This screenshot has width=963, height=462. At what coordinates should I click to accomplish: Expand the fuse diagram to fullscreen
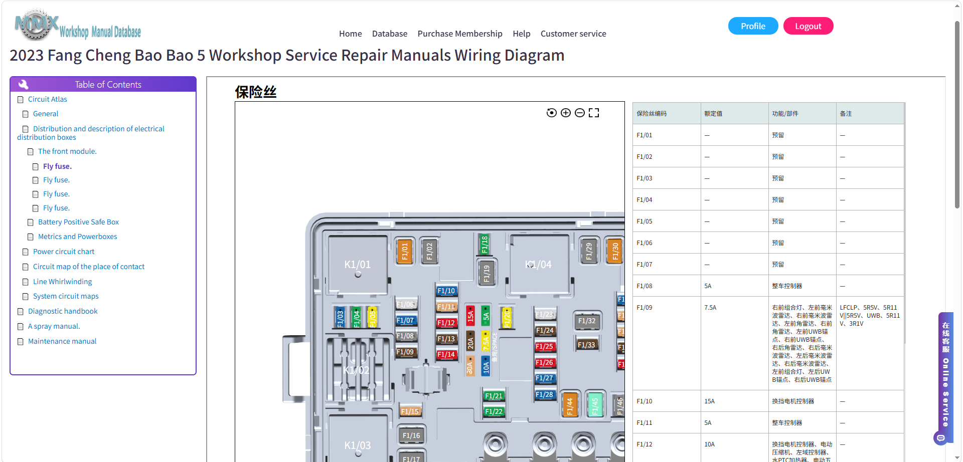(x=594, y=113)
